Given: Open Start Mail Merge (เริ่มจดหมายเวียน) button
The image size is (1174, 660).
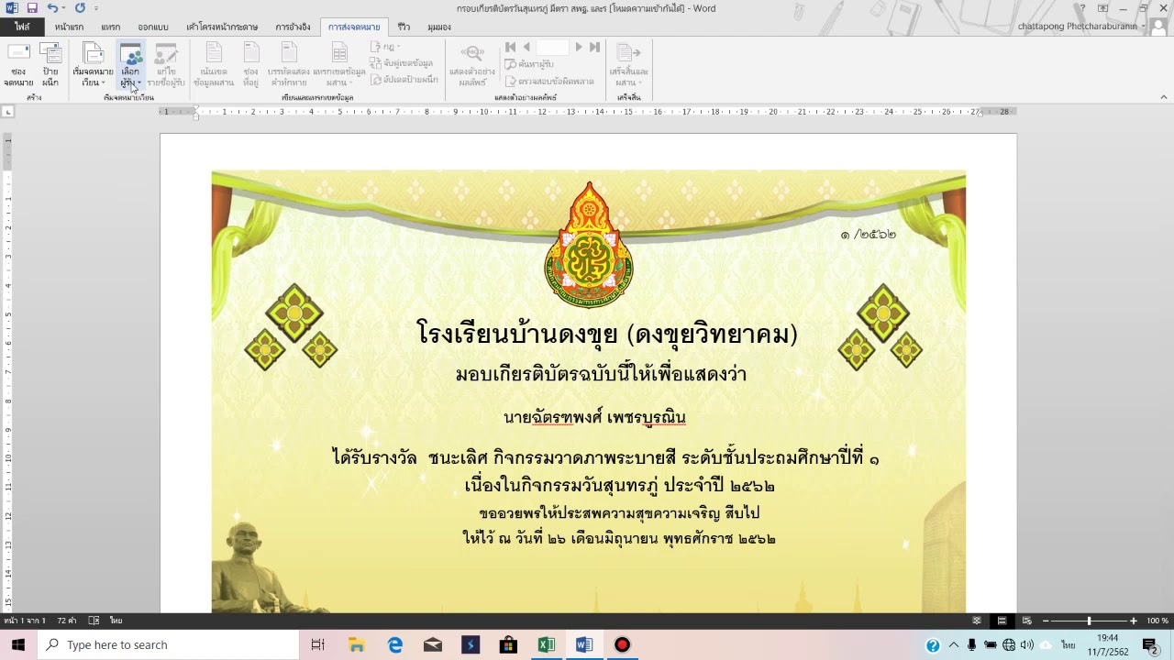Looking at the screenshot, I should [x=93, y=64].
